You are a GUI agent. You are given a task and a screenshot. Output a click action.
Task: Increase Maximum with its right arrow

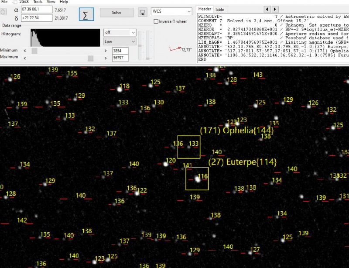point(106,58)
